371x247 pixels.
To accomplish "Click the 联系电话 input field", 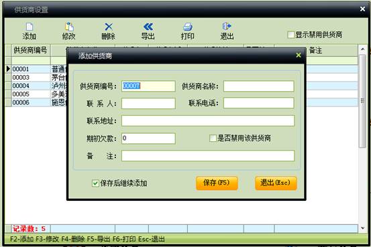I will coord(258,103).
